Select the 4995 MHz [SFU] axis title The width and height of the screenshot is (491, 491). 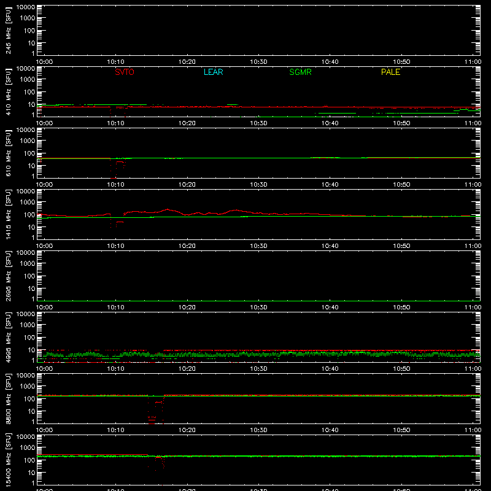click(8, 337)
